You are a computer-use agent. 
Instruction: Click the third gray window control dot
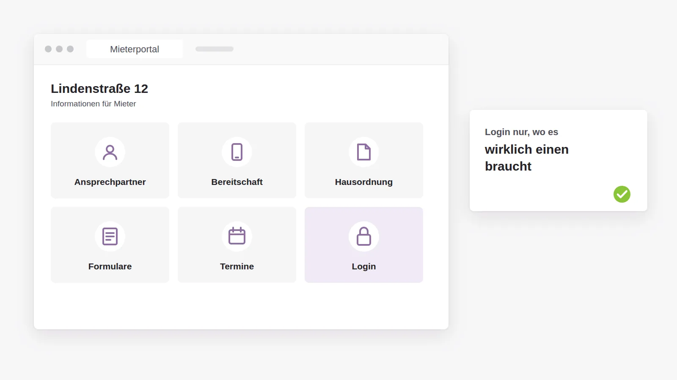coord(70,49)
